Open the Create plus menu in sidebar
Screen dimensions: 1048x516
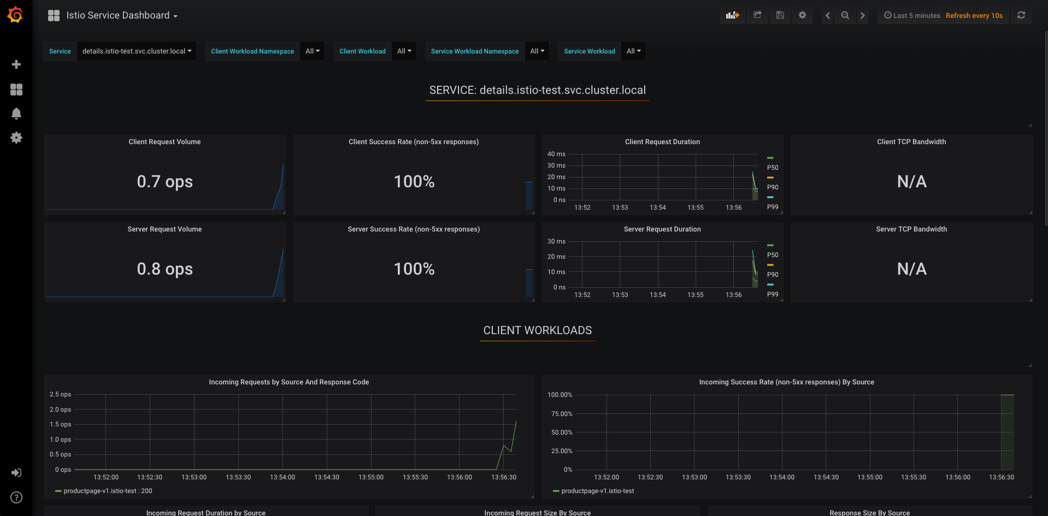pyautogui.click(x=16, y=64)
